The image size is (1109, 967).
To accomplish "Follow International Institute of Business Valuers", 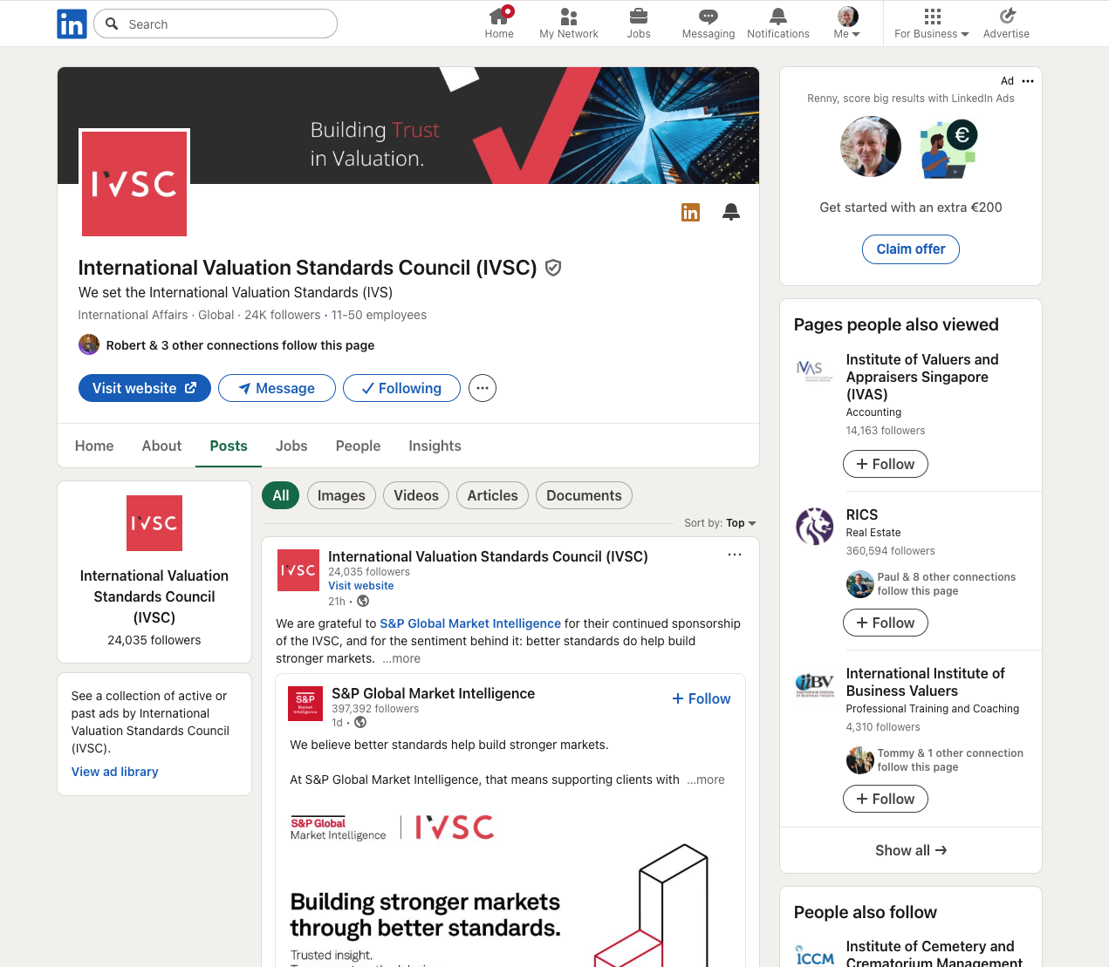I will tap(886, 799).
